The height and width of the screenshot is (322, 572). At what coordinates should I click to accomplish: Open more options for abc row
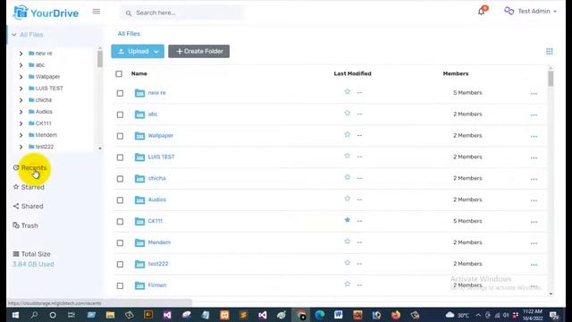pyautogui.click(x=534, y=115)
